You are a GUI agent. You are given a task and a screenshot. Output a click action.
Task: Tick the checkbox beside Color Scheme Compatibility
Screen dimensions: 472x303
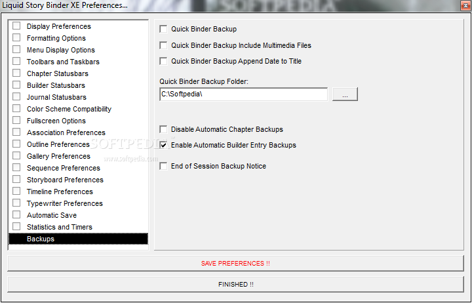point(16,108)
